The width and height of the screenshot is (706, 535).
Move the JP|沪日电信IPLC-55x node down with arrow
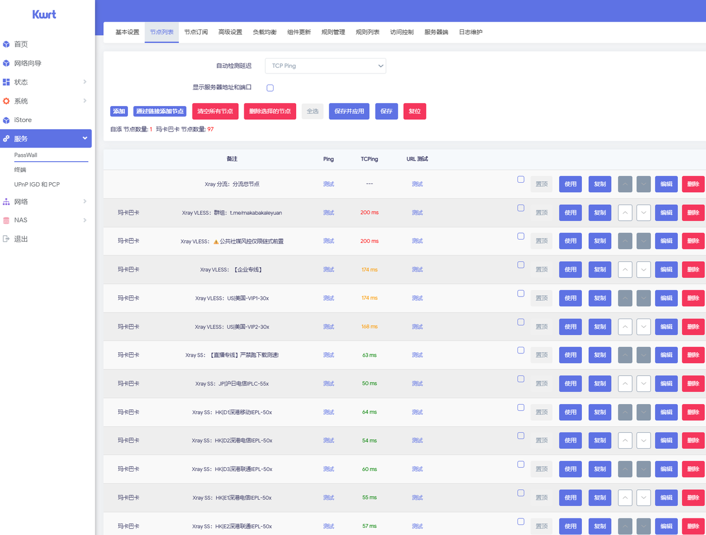click(644, 384)
